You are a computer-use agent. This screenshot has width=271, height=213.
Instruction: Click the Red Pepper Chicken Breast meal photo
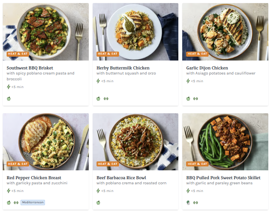coord(46,141)
